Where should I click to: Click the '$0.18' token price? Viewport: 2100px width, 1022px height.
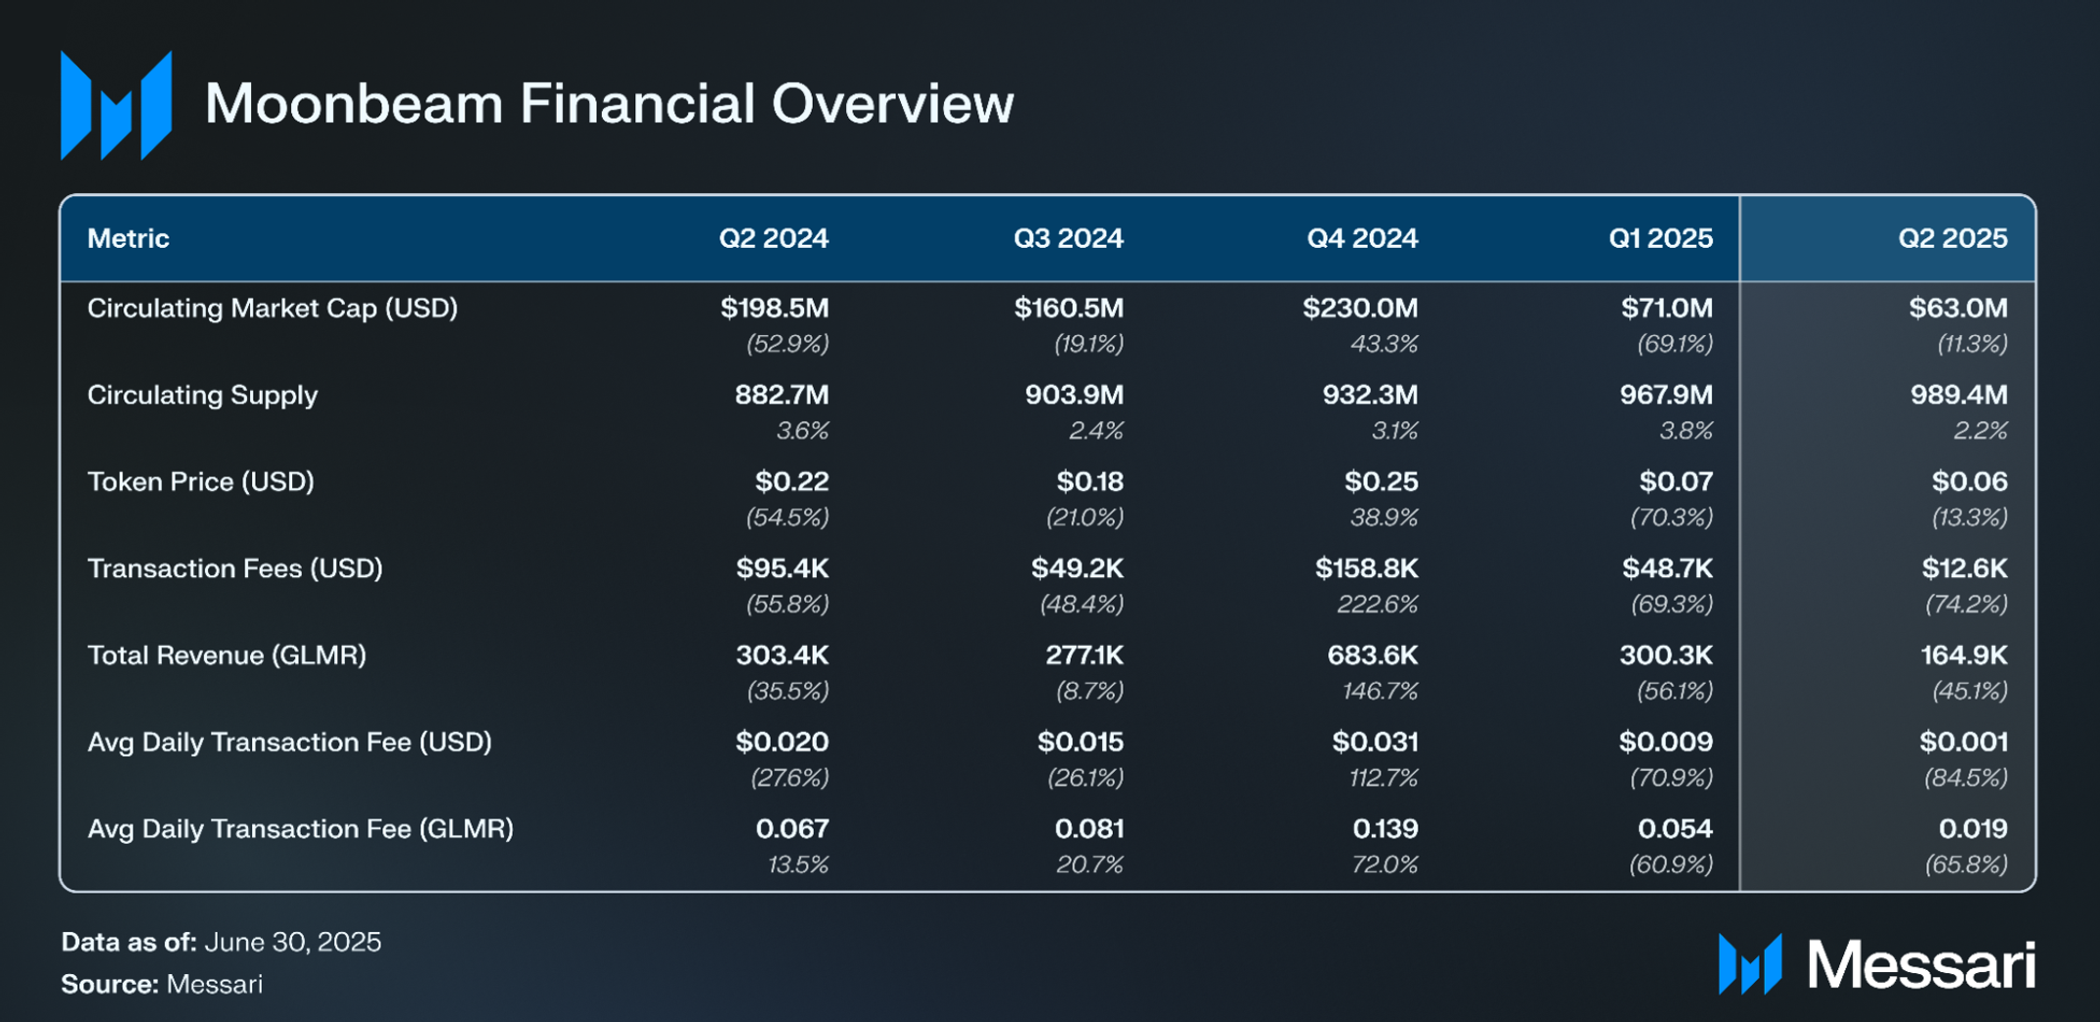coord(1090,482)
